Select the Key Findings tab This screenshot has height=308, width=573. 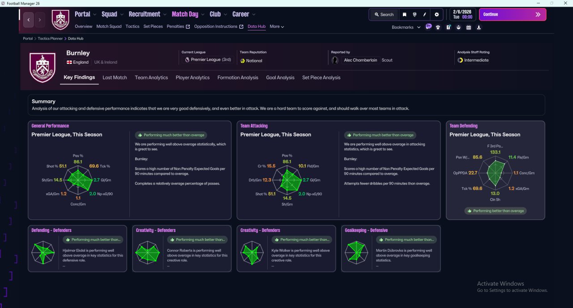[x=79, y=77]
